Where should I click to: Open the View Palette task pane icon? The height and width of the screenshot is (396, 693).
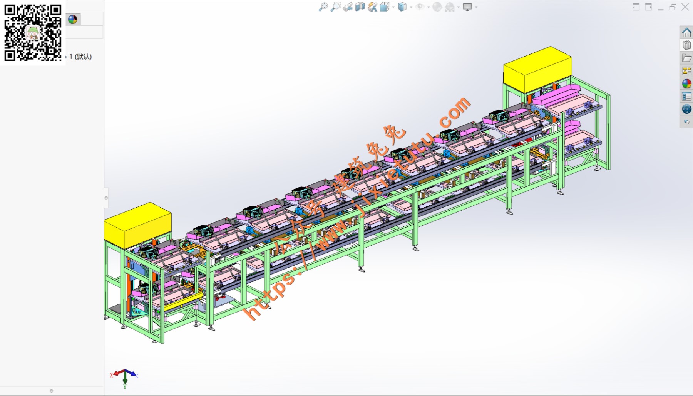686,71
